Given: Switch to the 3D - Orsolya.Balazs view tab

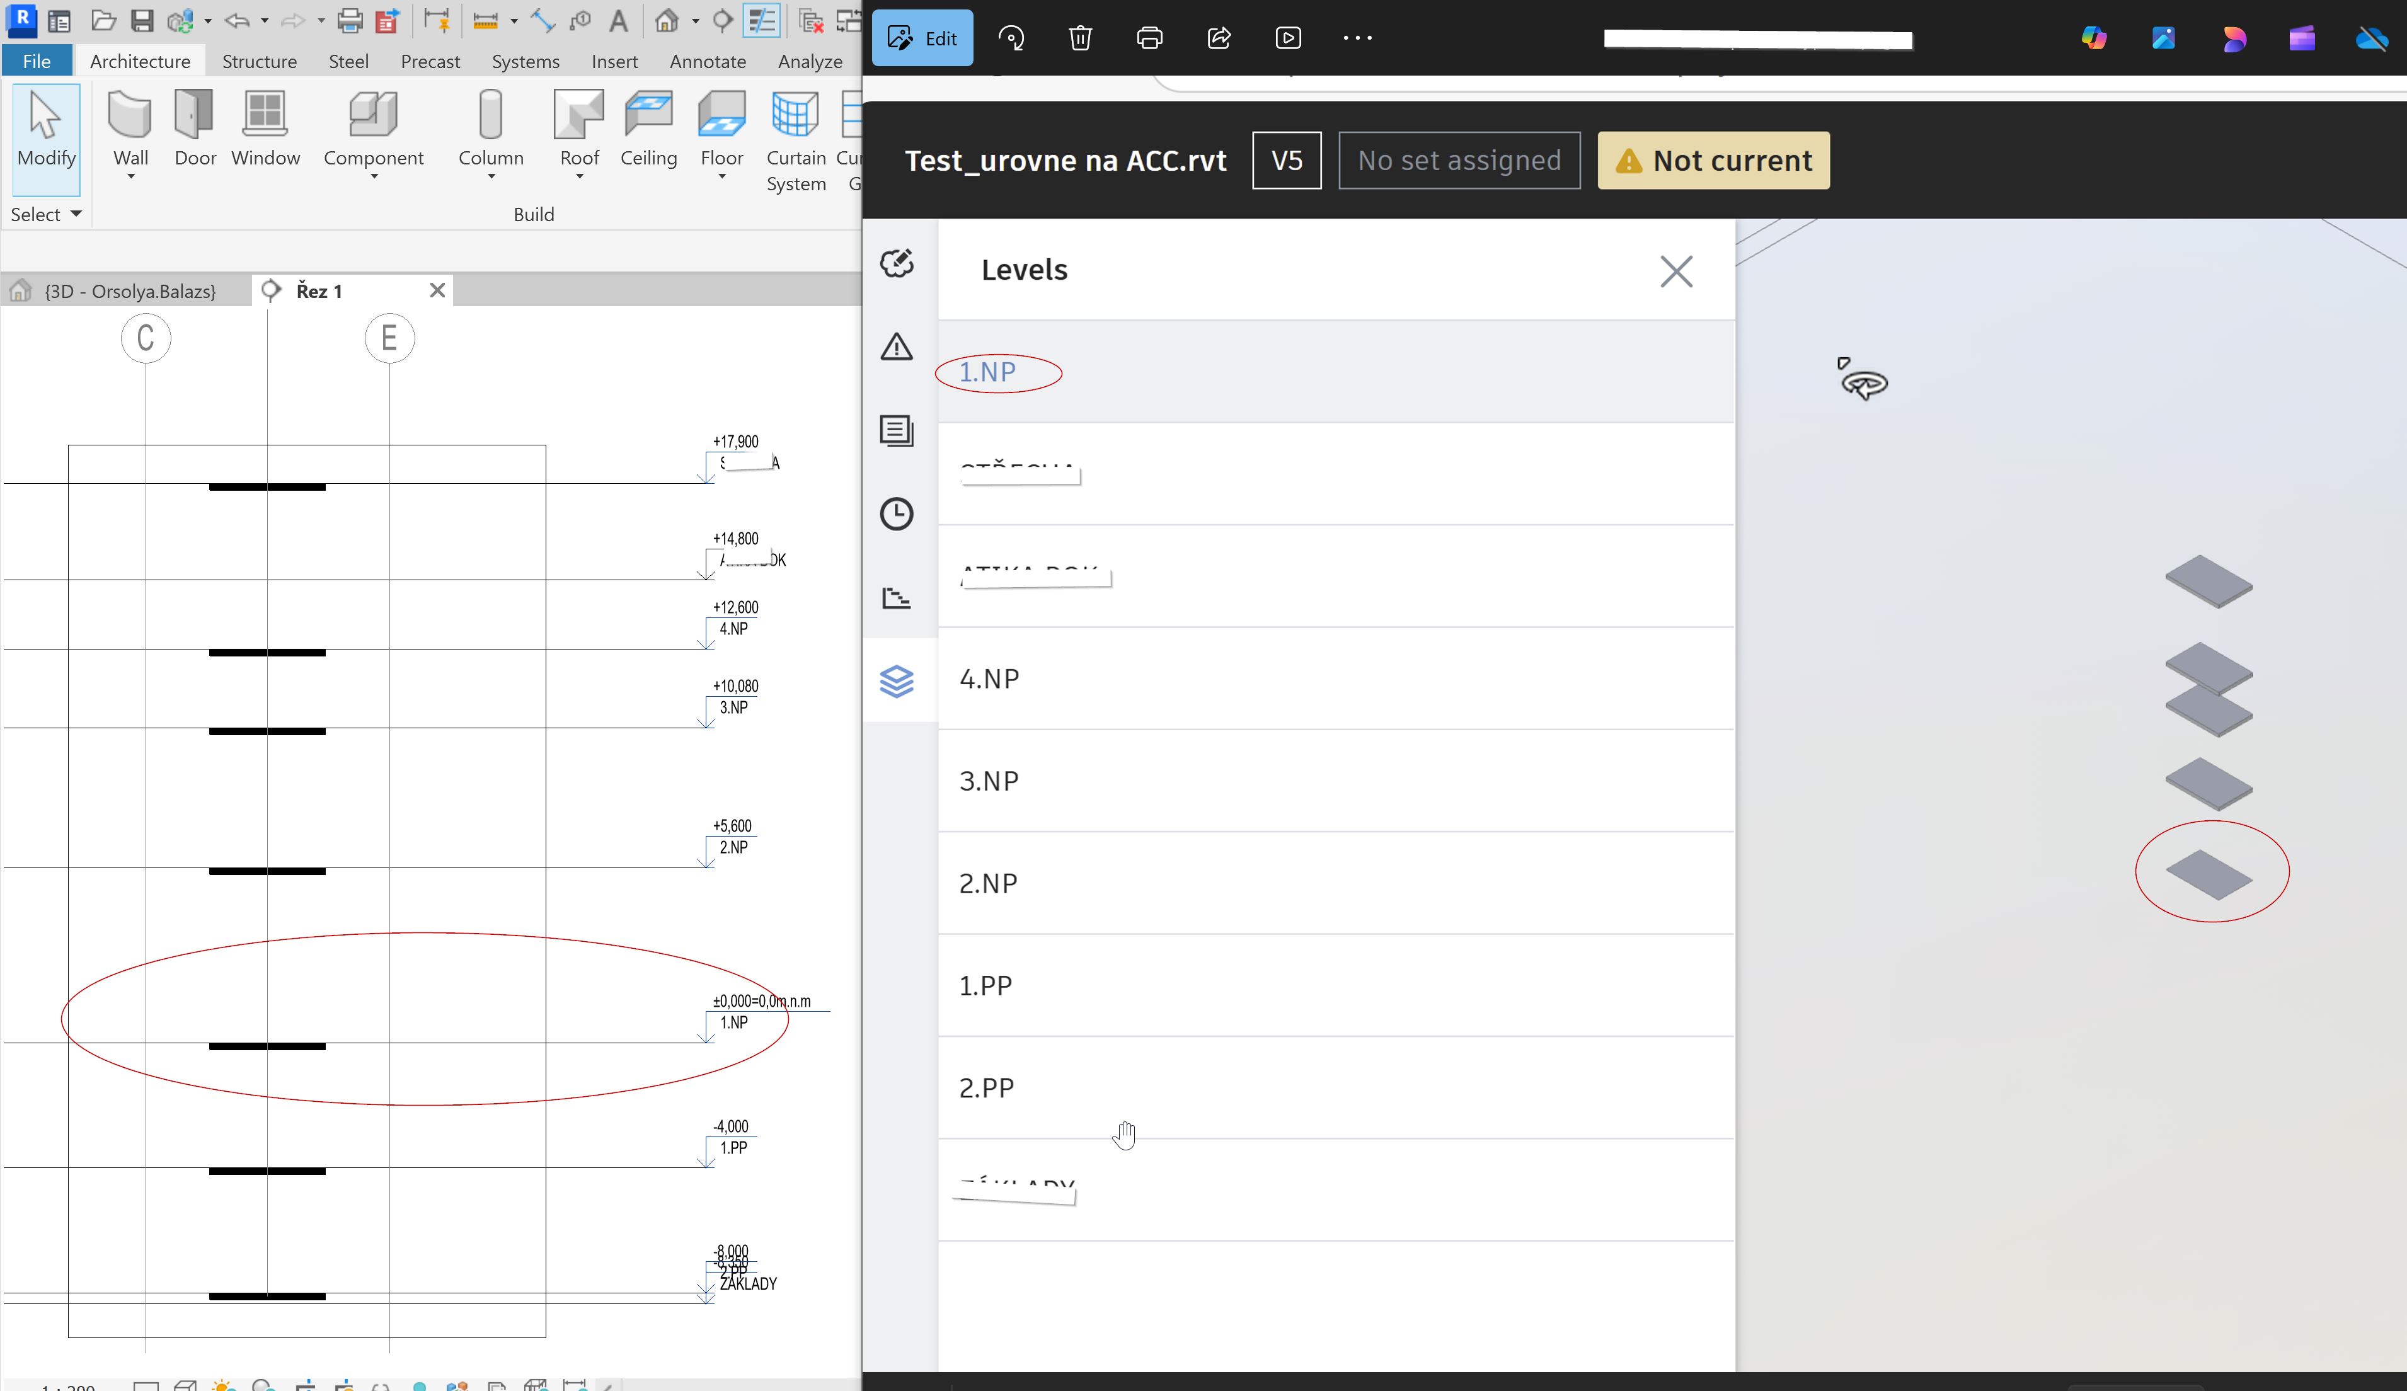Looking at the screenshot, I should pos(129,291).
